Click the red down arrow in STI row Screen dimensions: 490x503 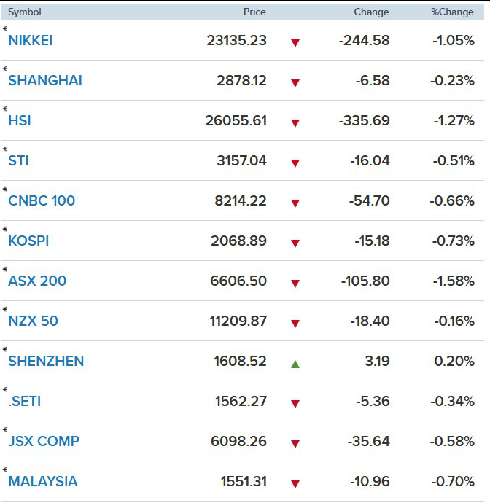(295, 163)
